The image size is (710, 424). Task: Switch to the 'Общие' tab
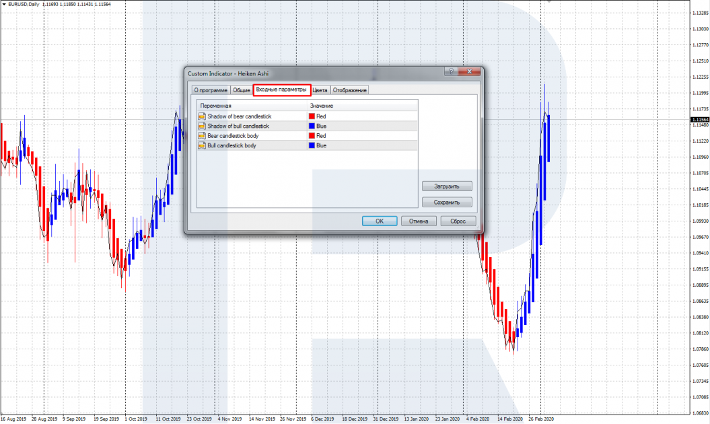coord(242,90)
